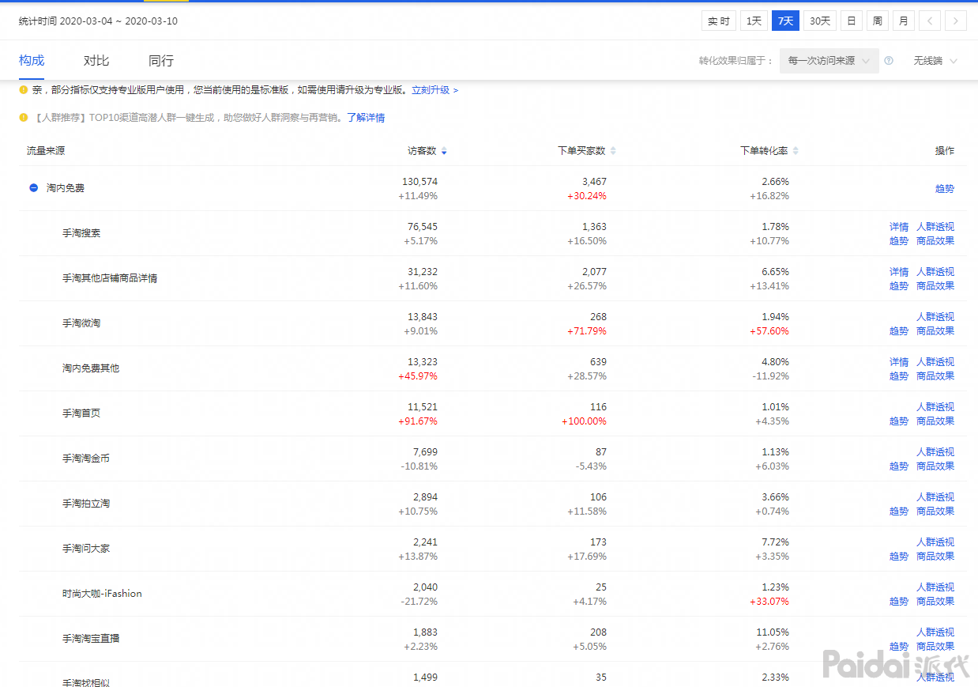Select 手淘首页 source name
The width and height of the screenshot is (978, 687).
(81, 413)
